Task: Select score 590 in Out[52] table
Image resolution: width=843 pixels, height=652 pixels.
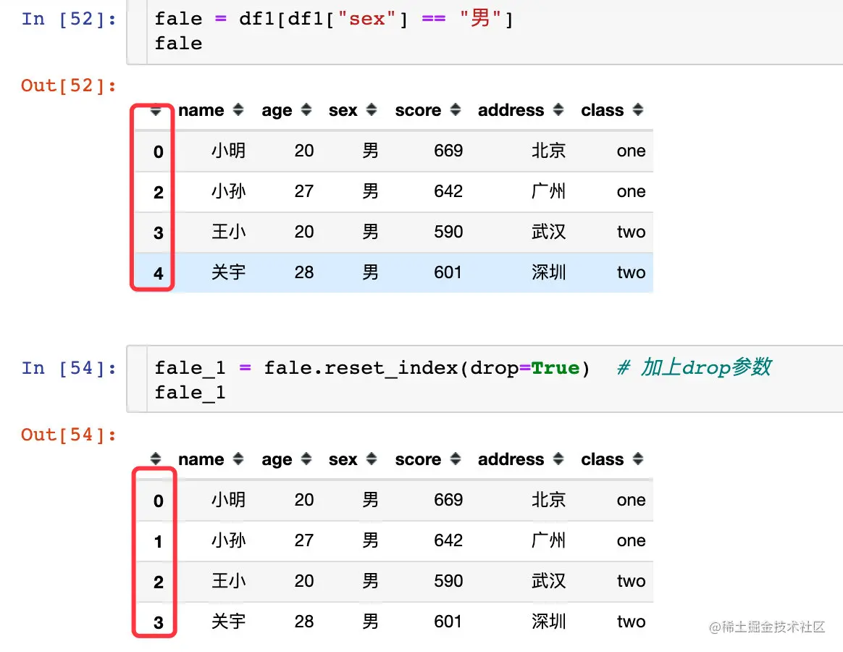Action: pyautogui.click(x=448, y=232)
